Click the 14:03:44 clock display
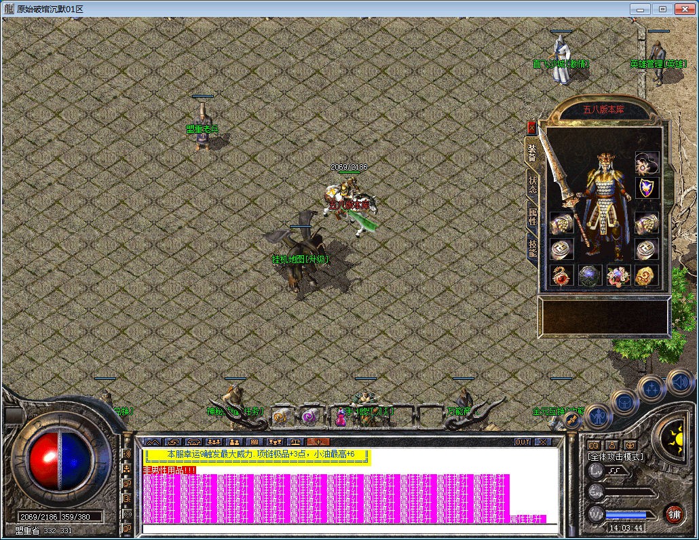This screenshot has width=699, height=540. pos(626,528)
